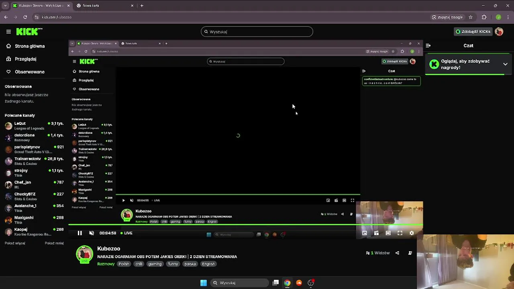Open Avalanche_1 channel avatar
The width and height of the screenshot is (514, 289).
(8, 208)
